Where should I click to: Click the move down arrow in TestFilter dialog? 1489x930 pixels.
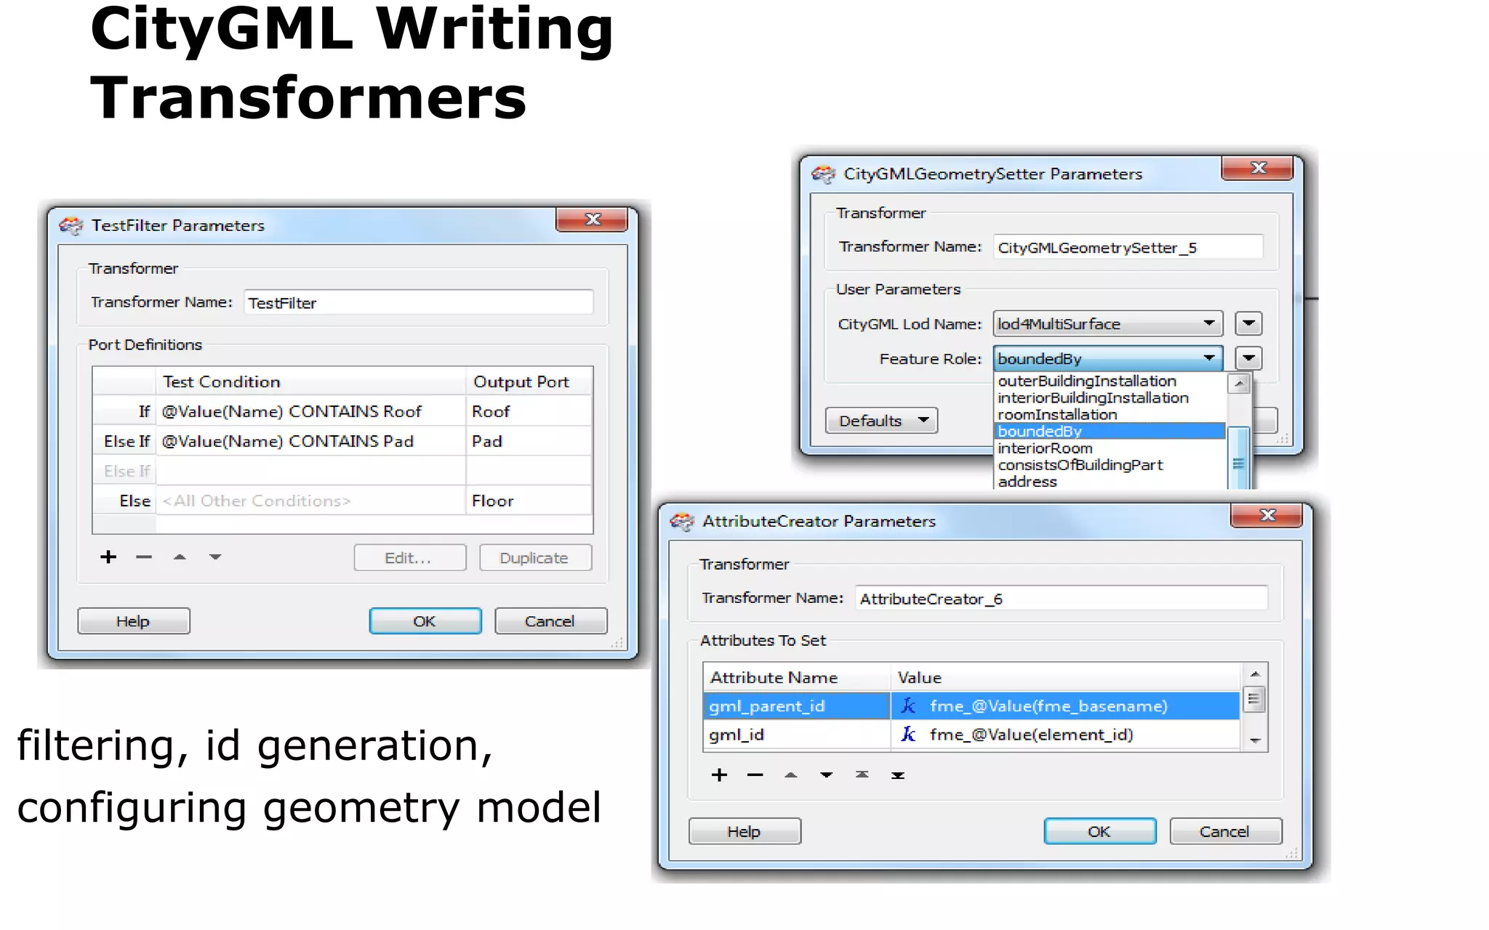[215, 557]
